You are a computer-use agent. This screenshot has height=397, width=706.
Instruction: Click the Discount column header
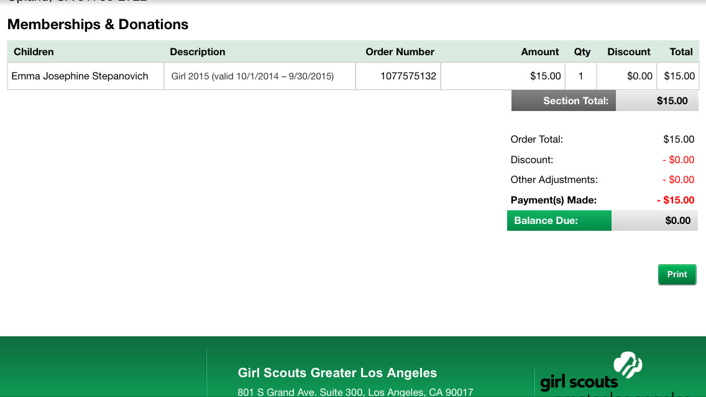point(628,51)
